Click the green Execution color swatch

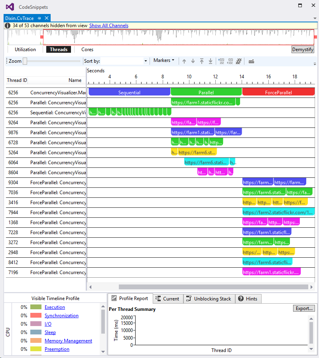point(36,307)
